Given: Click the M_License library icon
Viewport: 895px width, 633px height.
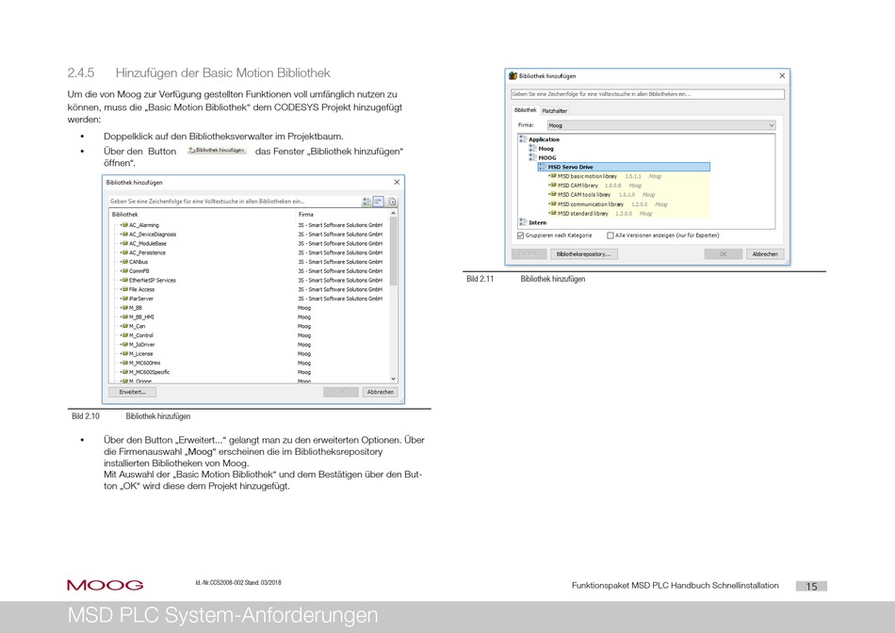Looking at the screenshot, I should [124, 353].
